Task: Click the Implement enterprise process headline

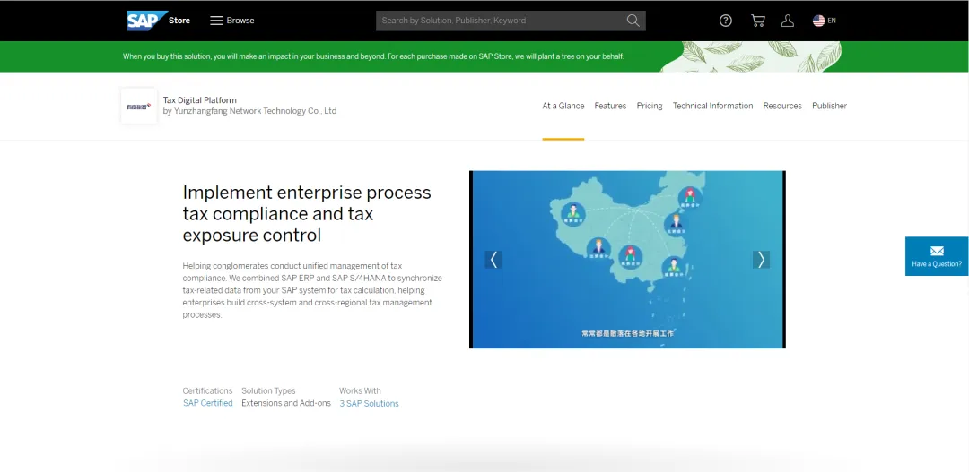Action: (307, 213)
